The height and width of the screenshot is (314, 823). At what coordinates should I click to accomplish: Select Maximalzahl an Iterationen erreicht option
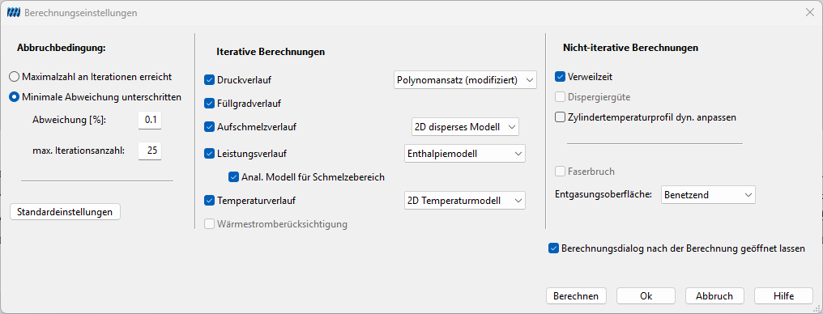coord(91,77)
